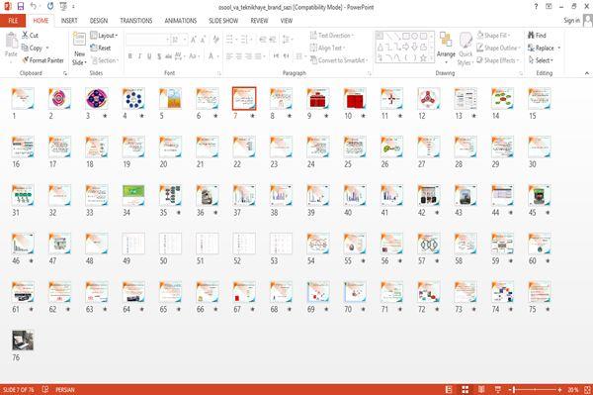Open spell check icon in status bar
This screenshot has width=593, height=395.
click(45, 389)
